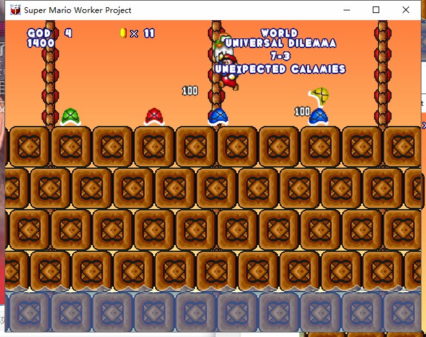Maximize the Super Mario Worker Project window
Viewport: 426px width, 337px height.
pyautogui.click(x=376, y=10)
